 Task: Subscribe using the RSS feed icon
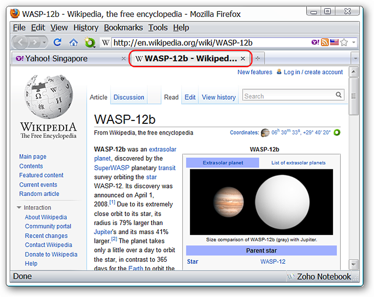click(x=325, y=43)
